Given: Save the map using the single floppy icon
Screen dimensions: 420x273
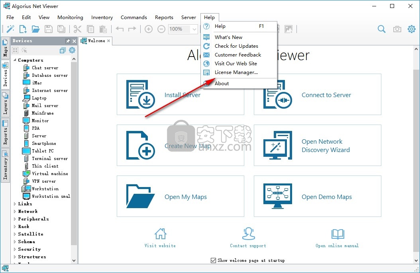Looking at the screenshot, I should coord(49,29).
